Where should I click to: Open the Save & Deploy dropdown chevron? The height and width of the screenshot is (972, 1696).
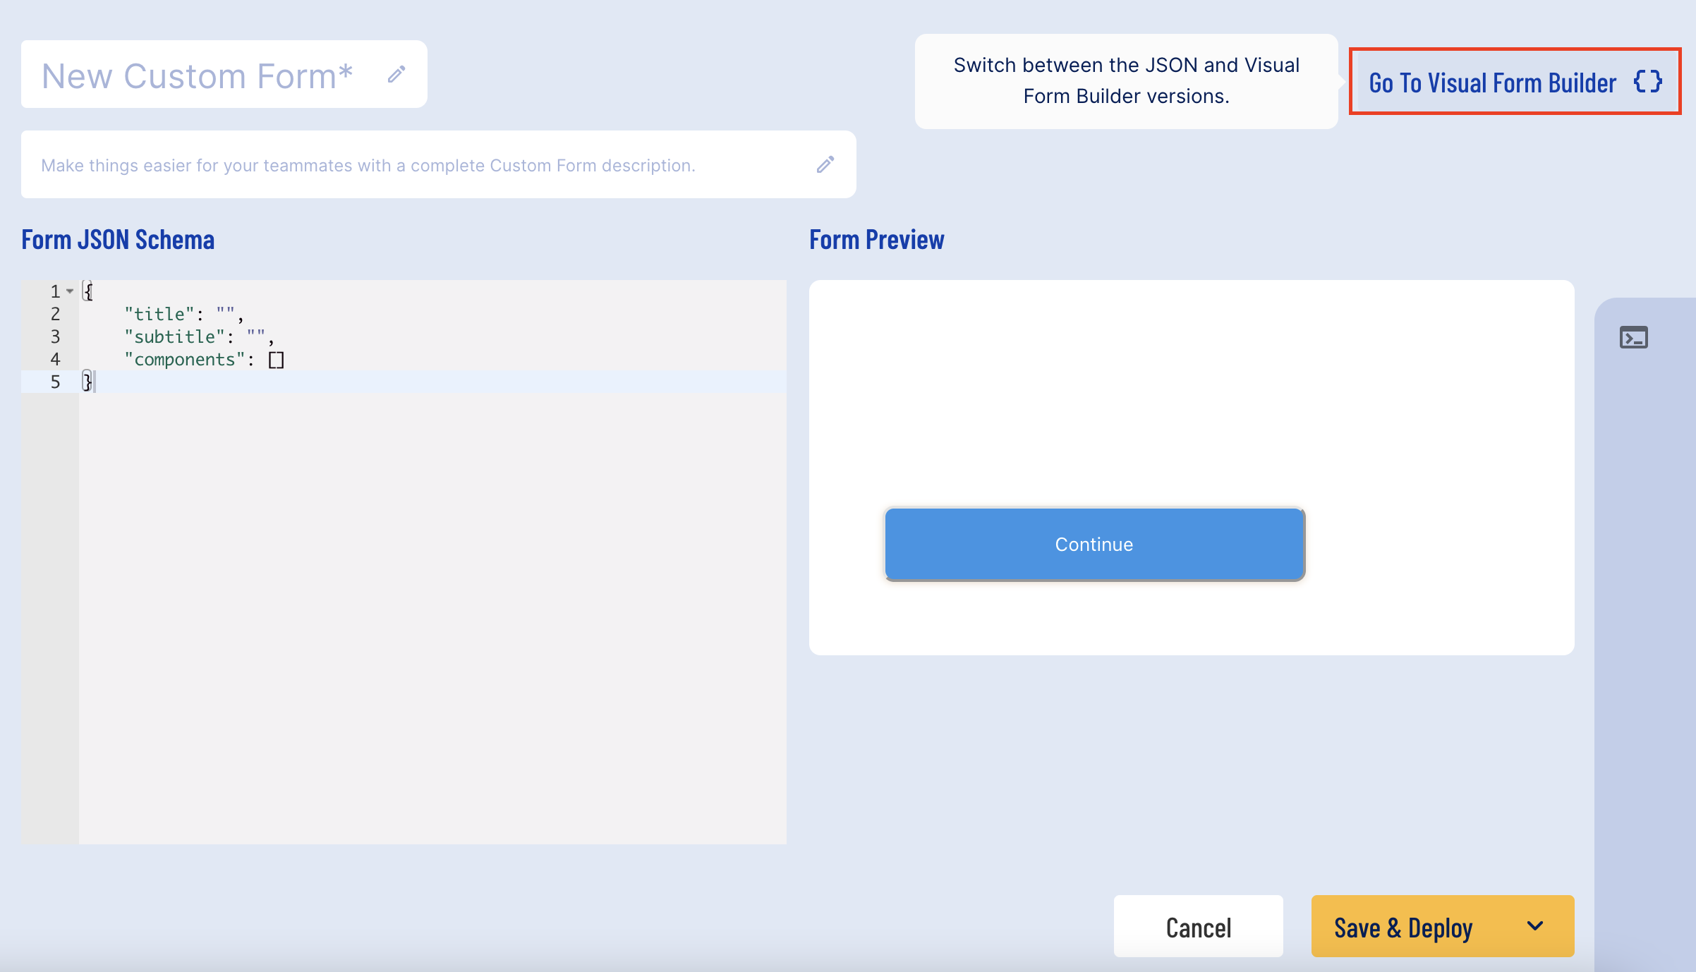1535,926
